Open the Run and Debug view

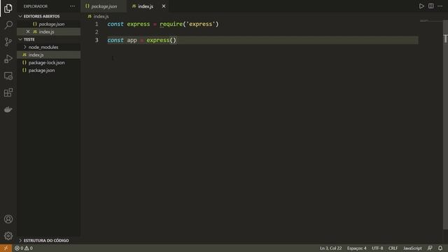[x=8, y=59]
